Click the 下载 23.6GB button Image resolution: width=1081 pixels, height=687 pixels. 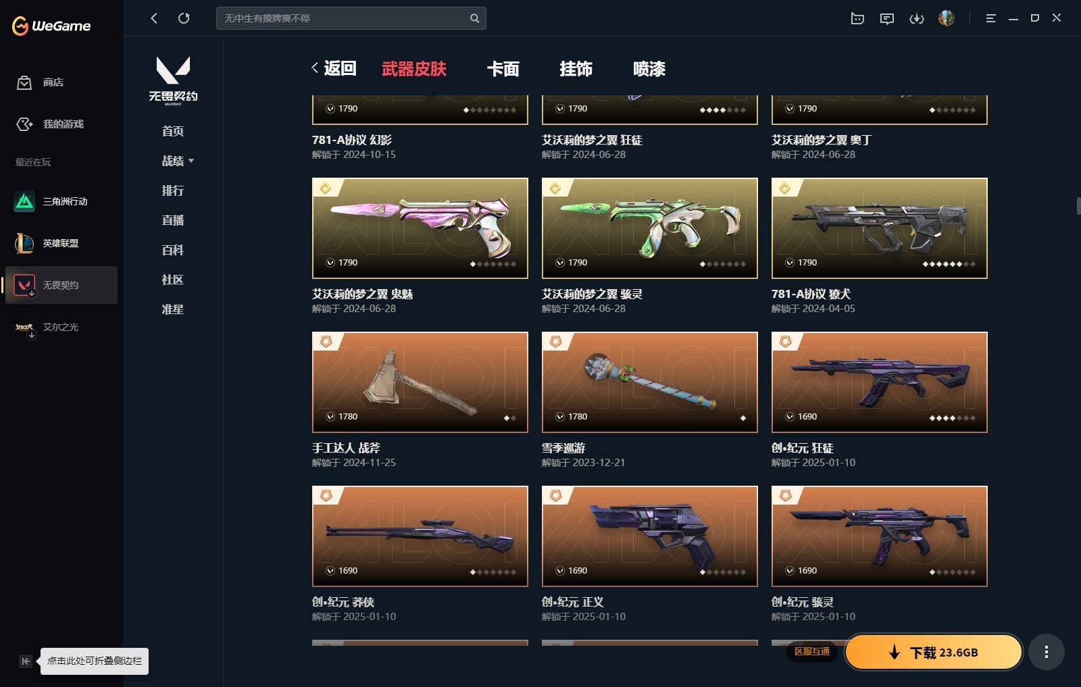coord(934,652)
